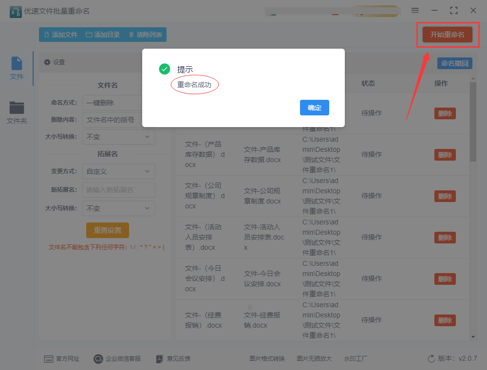Click the 新拓展名 input field
The height and width of the screenshot is (370, 487).
[119, 190]
